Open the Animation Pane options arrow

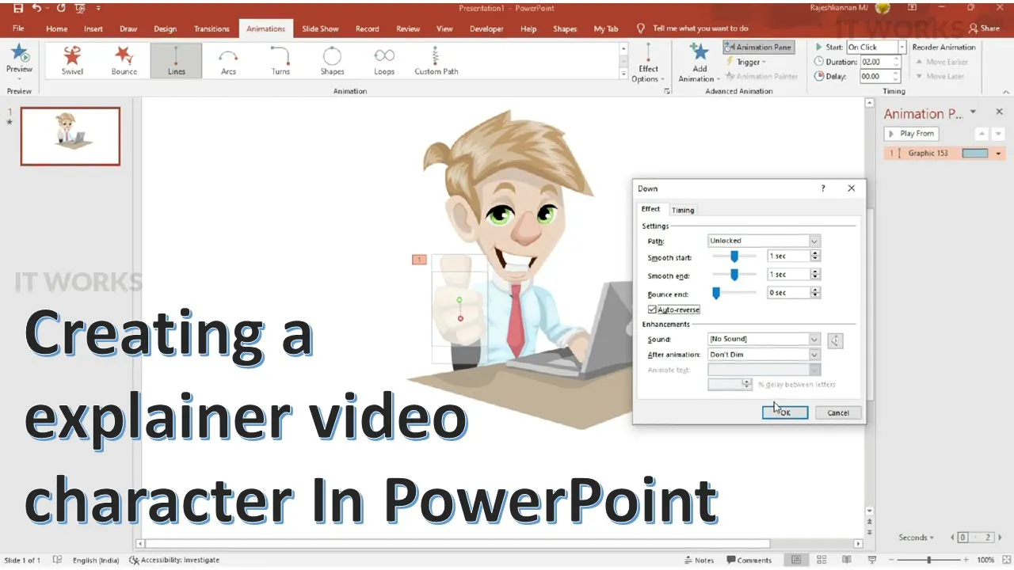tap(973, 112)
